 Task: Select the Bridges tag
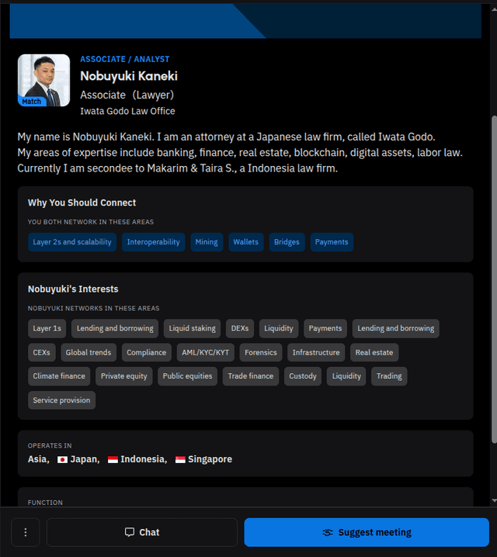(x=287, y=242)
